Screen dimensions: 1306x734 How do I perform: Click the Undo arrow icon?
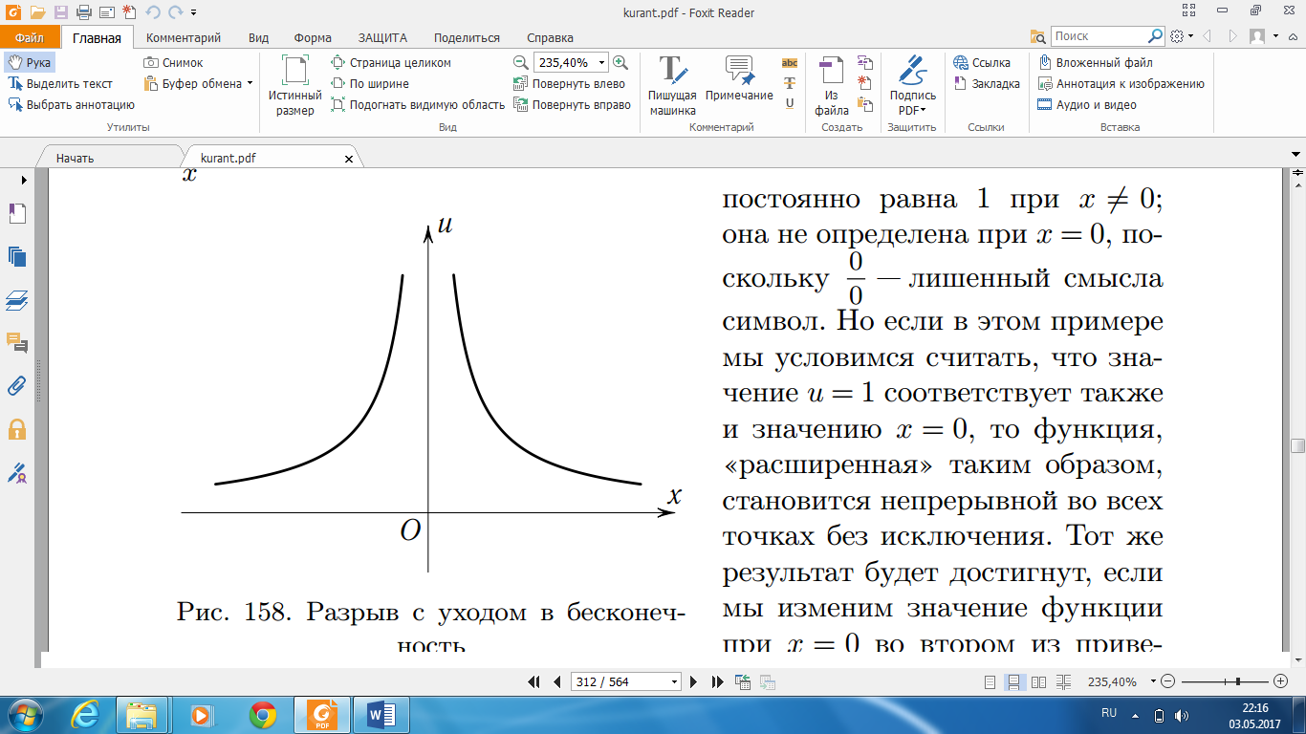[152, 12]
